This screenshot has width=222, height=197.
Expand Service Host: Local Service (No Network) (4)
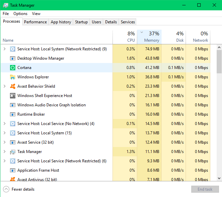click(x=5, y=124)
